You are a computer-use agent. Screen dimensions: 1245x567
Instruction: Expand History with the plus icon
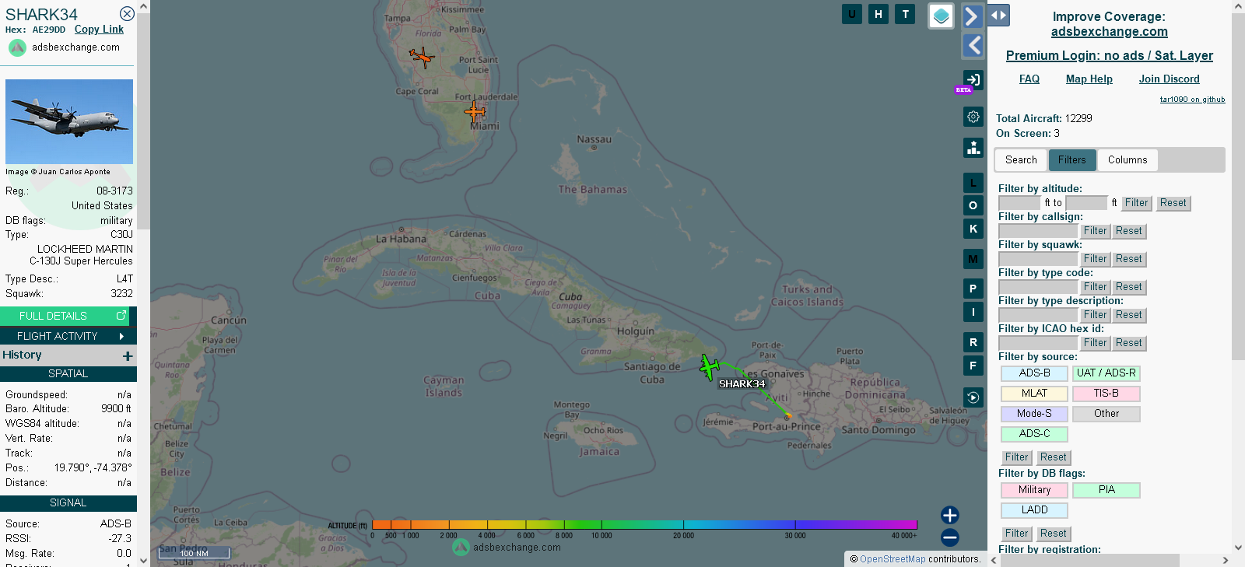128,355
